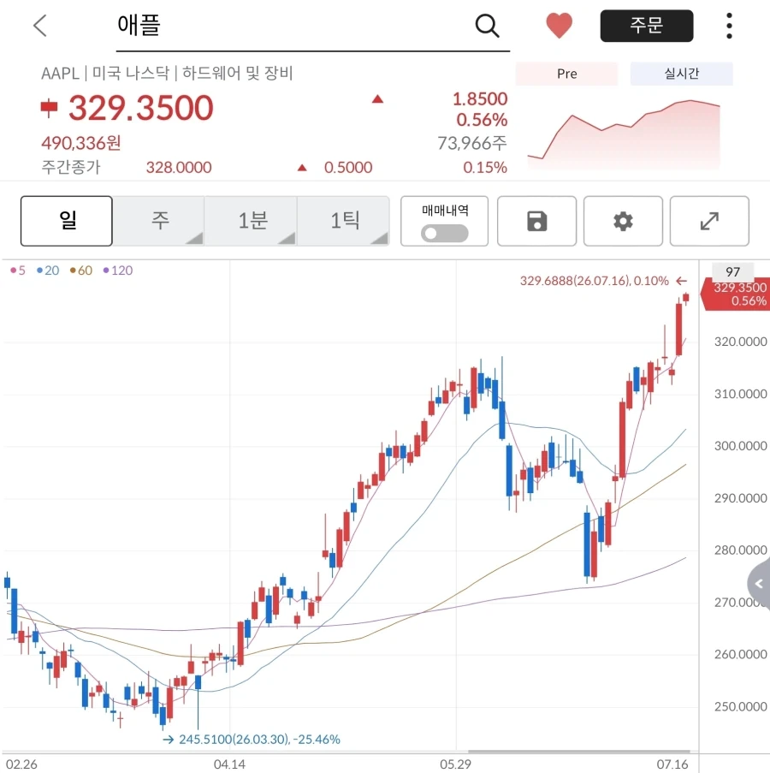Click the 490,336원 won price

pos(81,143)
